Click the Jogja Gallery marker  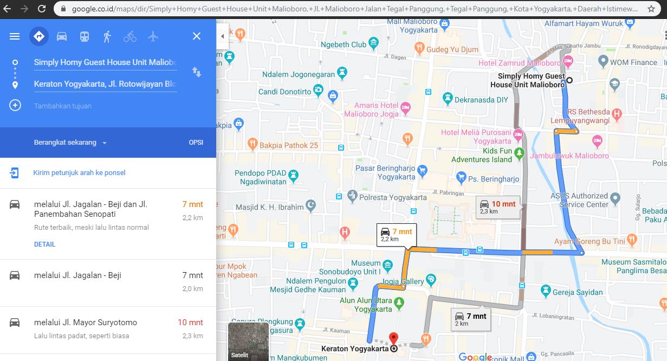[431, 280]
